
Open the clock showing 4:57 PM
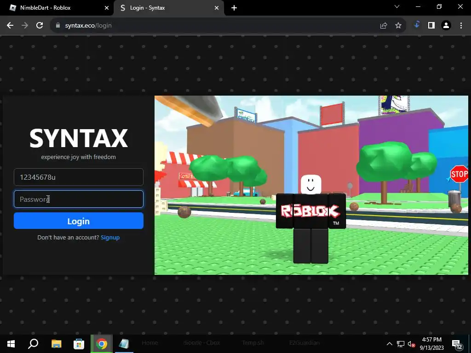(x=431, y=344)
